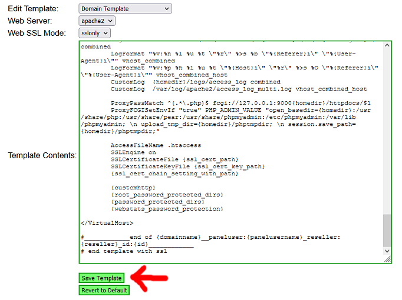Open the Web Server apache2 dropdown
Viewport: 402px width, 300px height.
[96, 21]
